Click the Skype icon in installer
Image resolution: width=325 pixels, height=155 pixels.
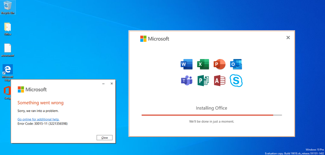236,80
